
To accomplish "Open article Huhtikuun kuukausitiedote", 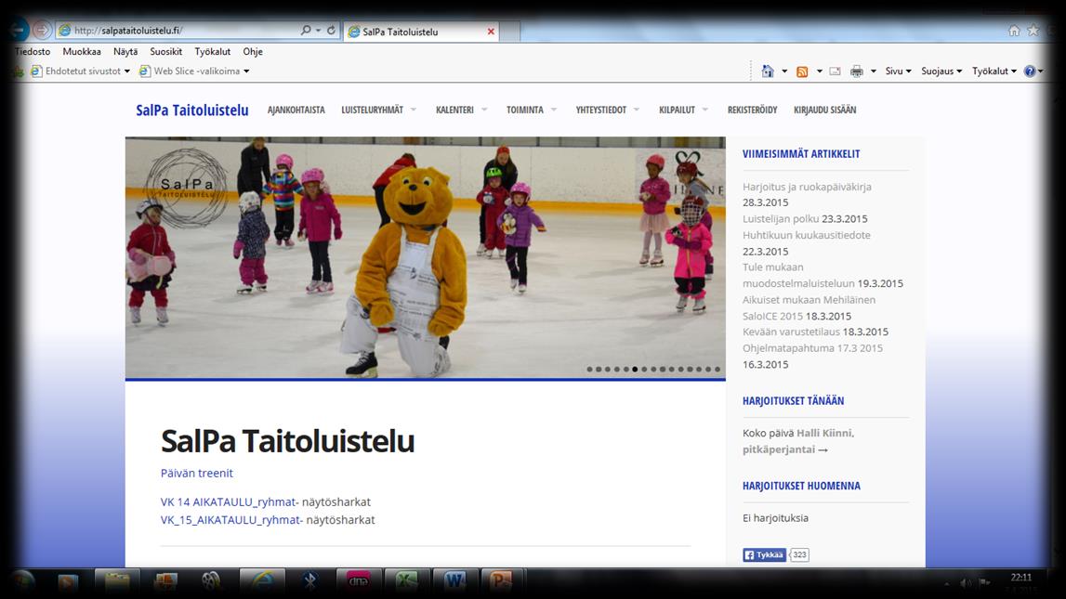I will [807, 235].
